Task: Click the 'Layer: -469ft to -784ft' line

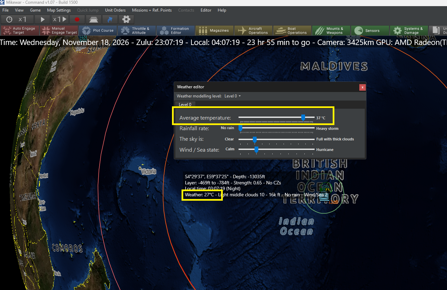Action: pyautogui.click(x=233, y=183)
